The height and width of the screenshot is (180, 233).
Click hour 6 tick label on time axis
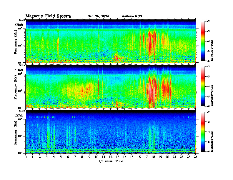coord(68,157)
